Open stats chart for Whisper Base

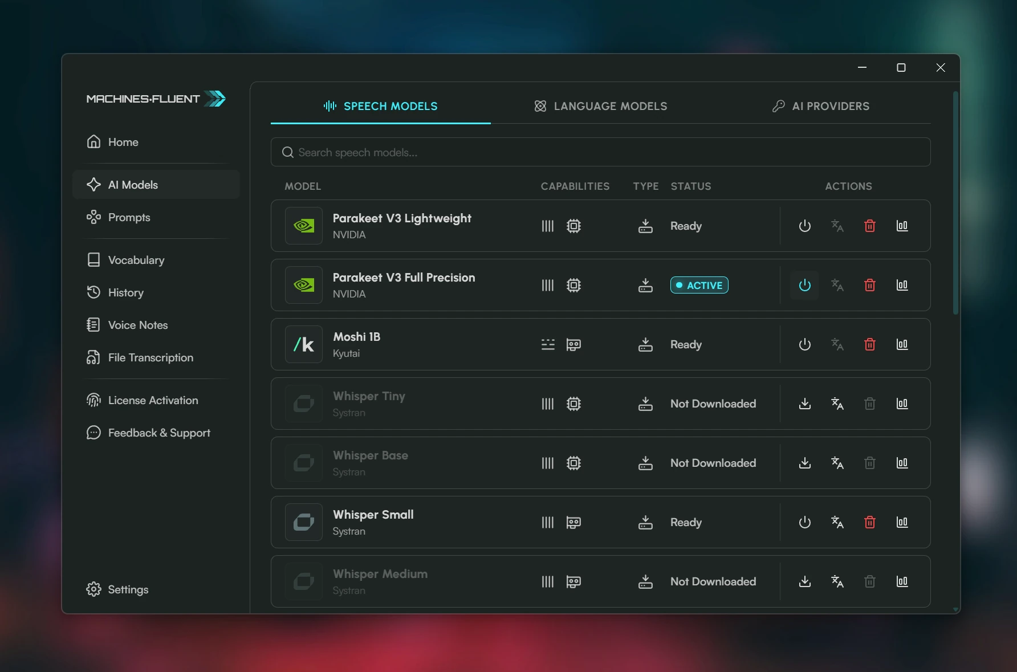[902, 463]
